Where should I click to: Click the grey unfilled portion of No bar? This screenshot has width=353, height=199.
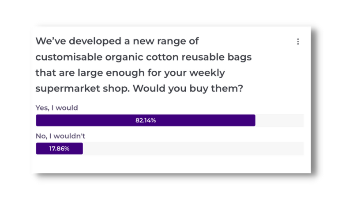tap(193, 149)
